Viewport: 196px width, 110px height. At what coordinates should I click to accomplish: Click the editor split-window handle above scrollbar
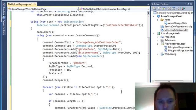coord(148,13)
